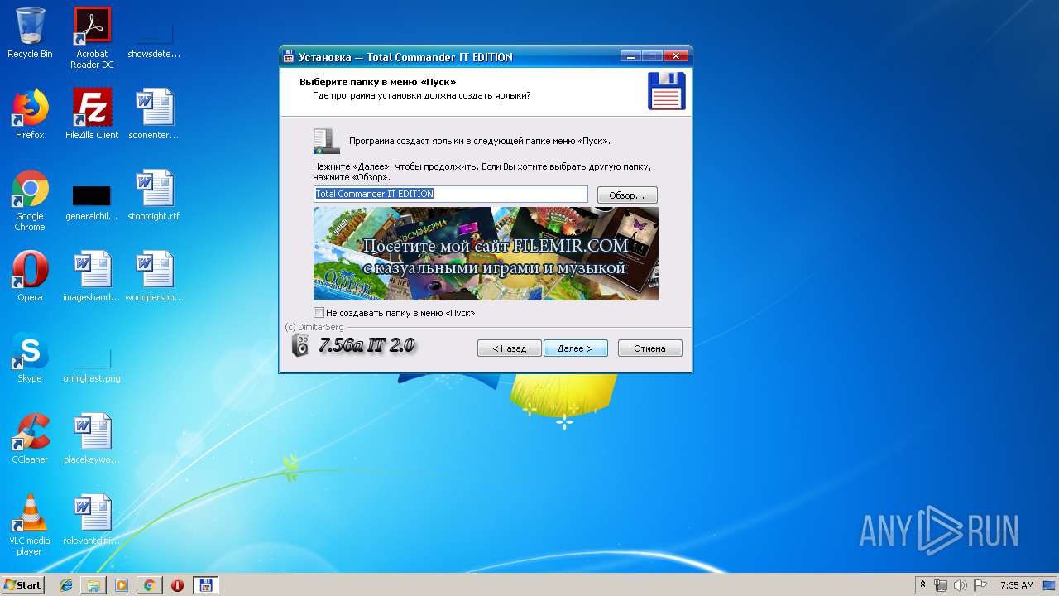Click the Start menu folder name field
Screen dimensions: 1059x596
click(451, 194)
